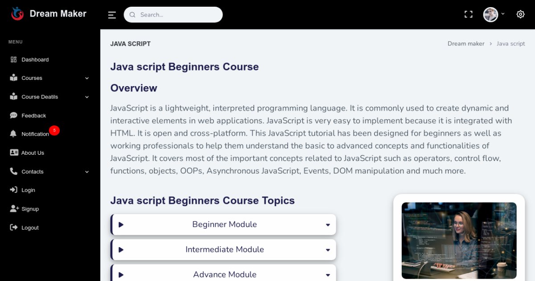
Task: Open the Notification bell with red badge
Action: coord(13,134)
